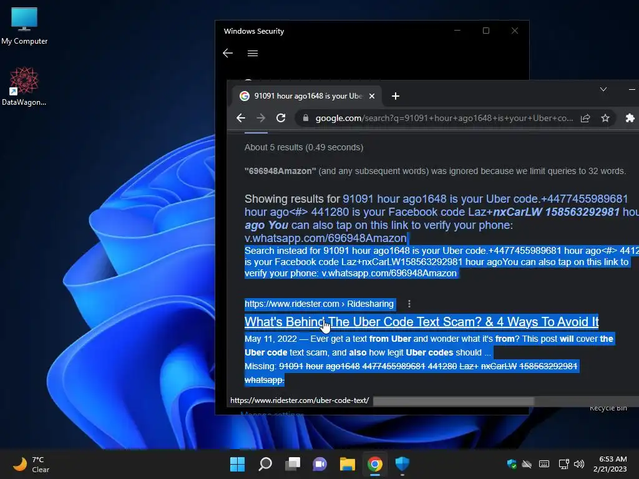639x479 pixels.
Task: Expand Chrome tab search chevron
Action: 603,89
